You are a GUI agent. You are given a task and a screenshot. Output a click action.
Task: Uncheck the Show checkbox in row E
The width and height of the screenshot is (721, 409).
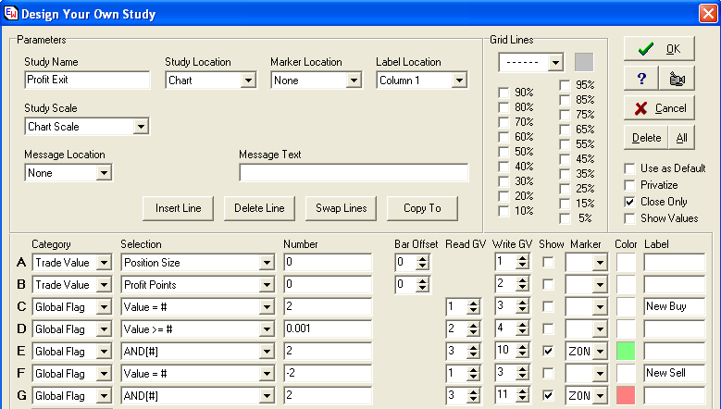[549, 352]
